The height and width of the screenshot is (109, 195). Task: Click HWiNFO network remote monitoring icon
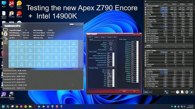click(166, 92)
